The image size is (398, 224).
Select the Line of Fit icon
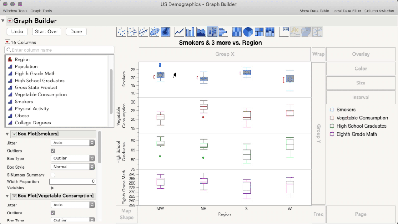tap(143, 32)
